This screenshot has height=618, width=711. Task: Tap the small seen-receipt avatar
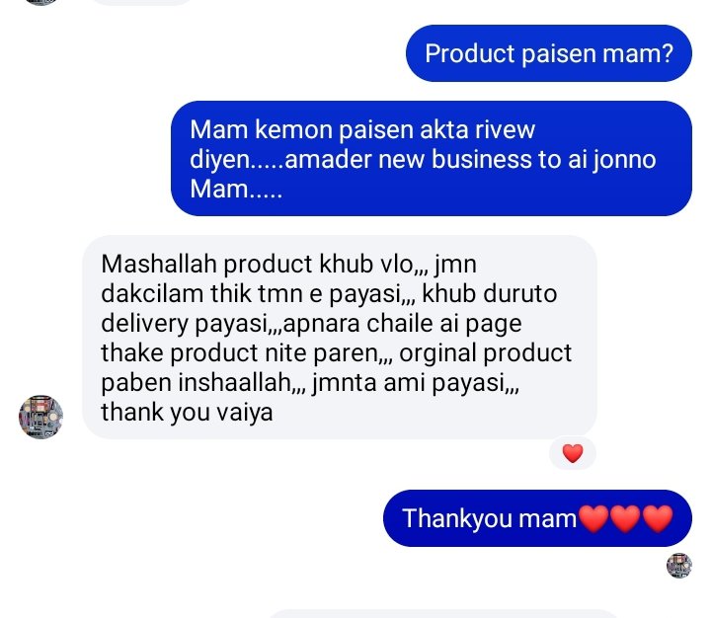[x=678, y=566]
